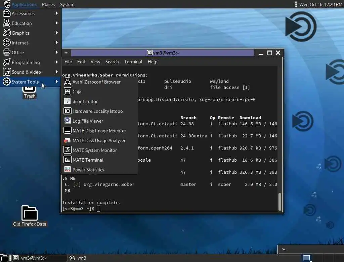This screenshot has height=262, width=344.
Task: Open the System menu in top panel
Action: tap(67, 4)
